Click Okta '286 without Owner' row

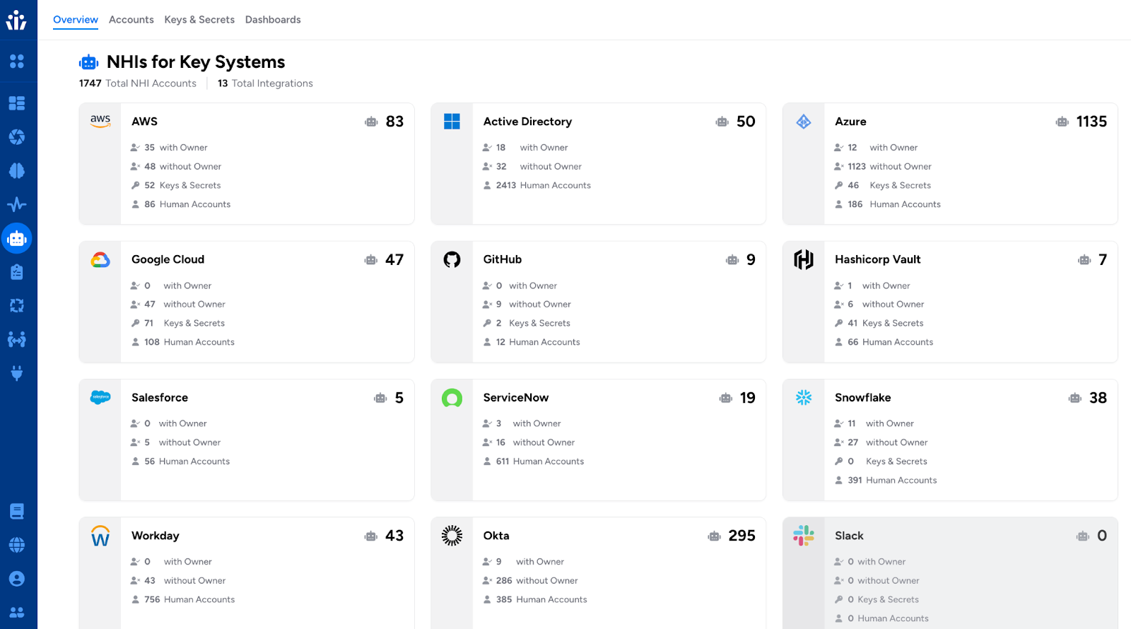pos(530,581)
